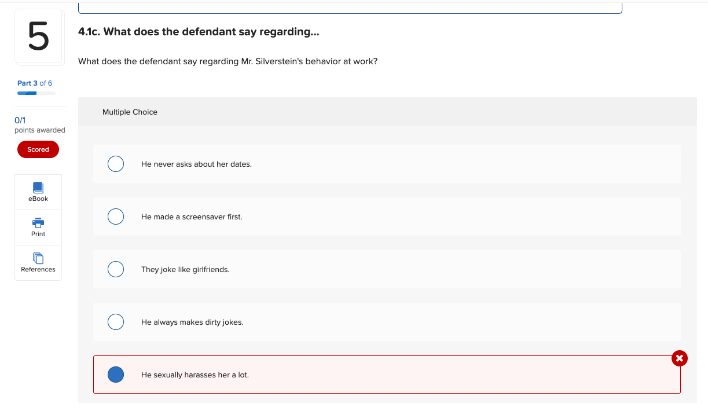The image size is (708, 411).
Task: Click the blue eBook book symbol
Action: [38, 186]
